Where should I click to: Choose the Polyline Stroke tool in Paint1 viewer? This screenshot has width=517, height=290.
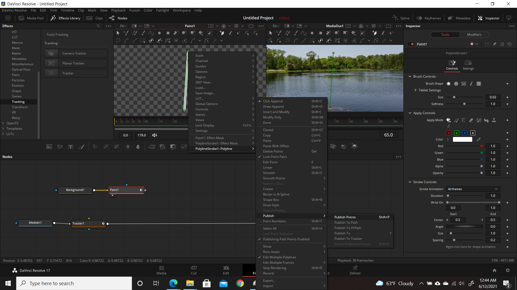[151, 33]
